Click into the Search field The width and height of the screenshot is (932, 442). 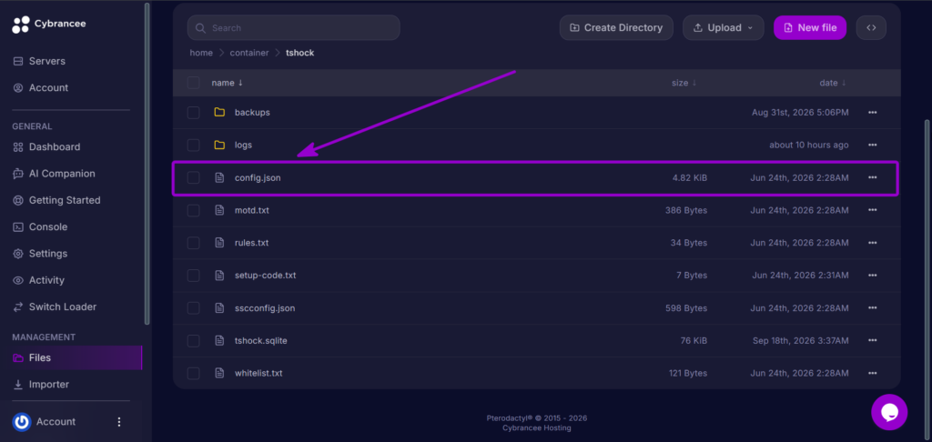294,28
